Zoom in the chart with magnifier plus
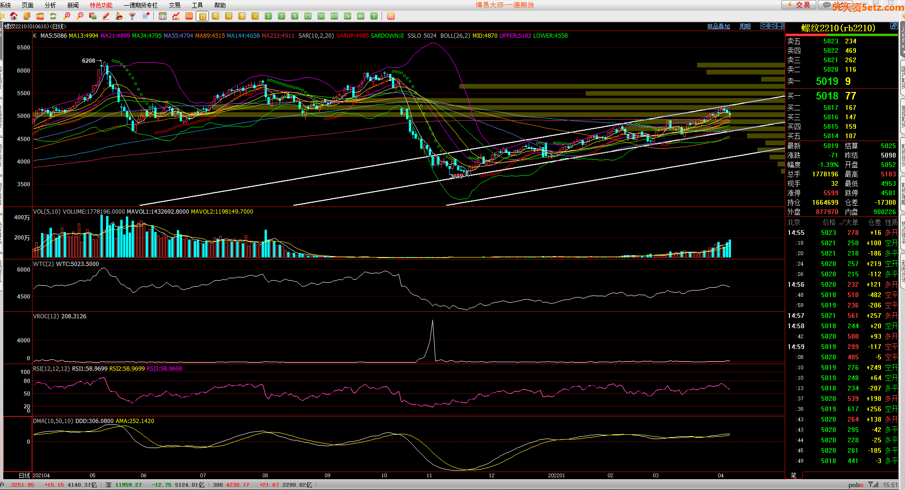Viewport: 905px width, 490px height. (x=66, y=16)
